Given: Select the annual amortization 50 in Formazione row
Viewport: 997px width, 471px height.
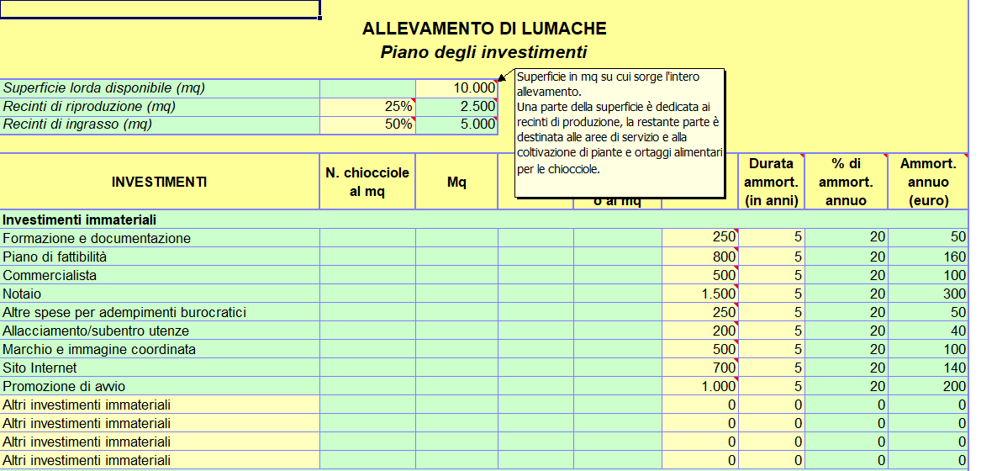Looking at the screenshot, I should pos(928,239).
